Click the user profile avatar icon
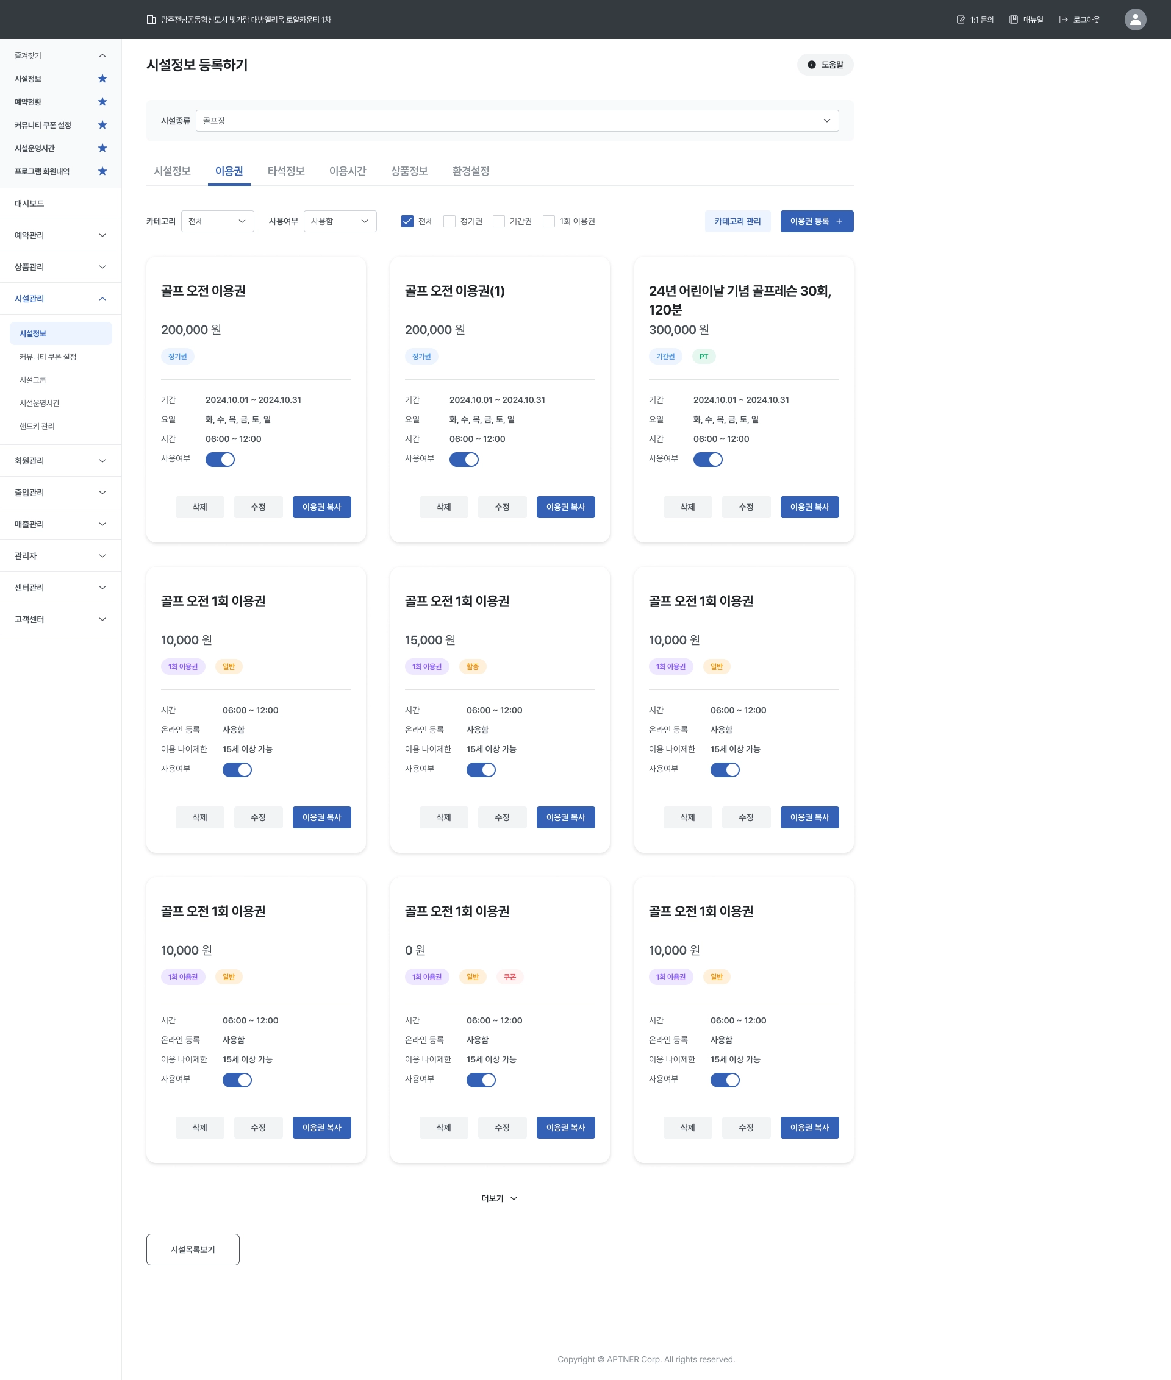Image resolution: width=1171 pixels, height=1380 pixels. 1134,20
